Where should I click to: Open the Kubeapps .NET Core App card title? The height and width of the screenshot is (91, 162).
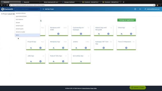(x=102, y=43)
